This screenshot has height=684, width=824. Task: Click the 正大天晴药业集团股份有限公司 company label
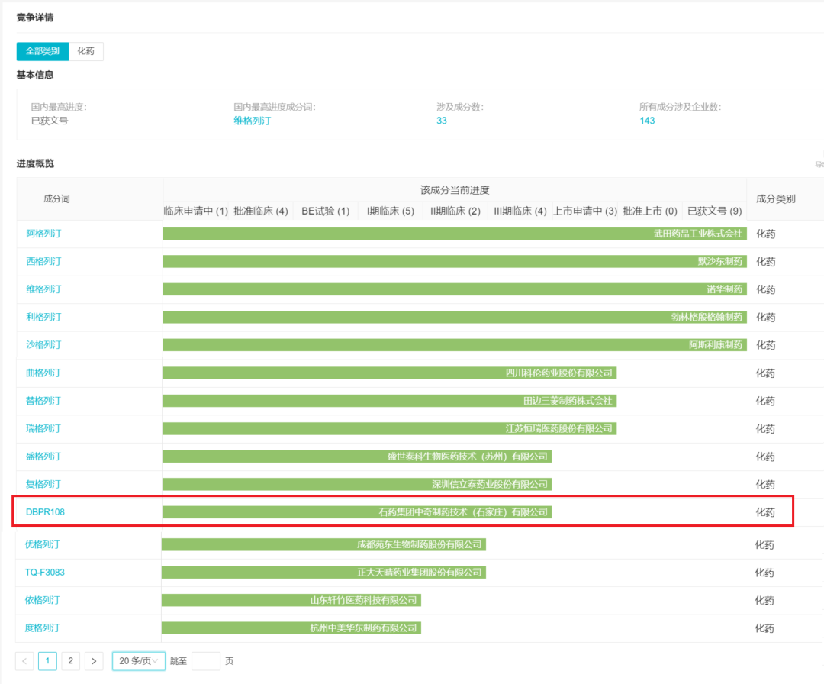point(420,573)
